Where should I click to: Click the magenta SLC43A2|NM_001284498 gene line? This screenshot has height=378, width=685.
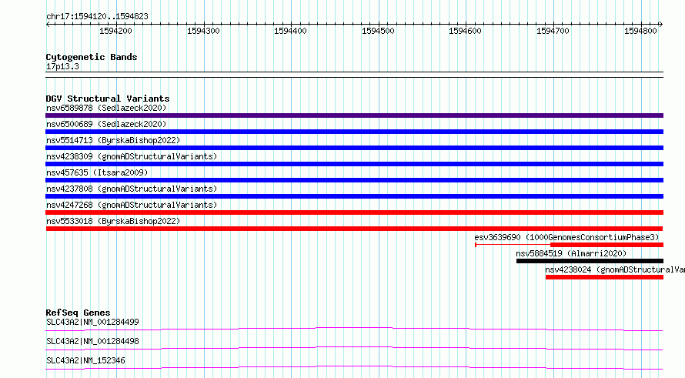click(354, 348)
